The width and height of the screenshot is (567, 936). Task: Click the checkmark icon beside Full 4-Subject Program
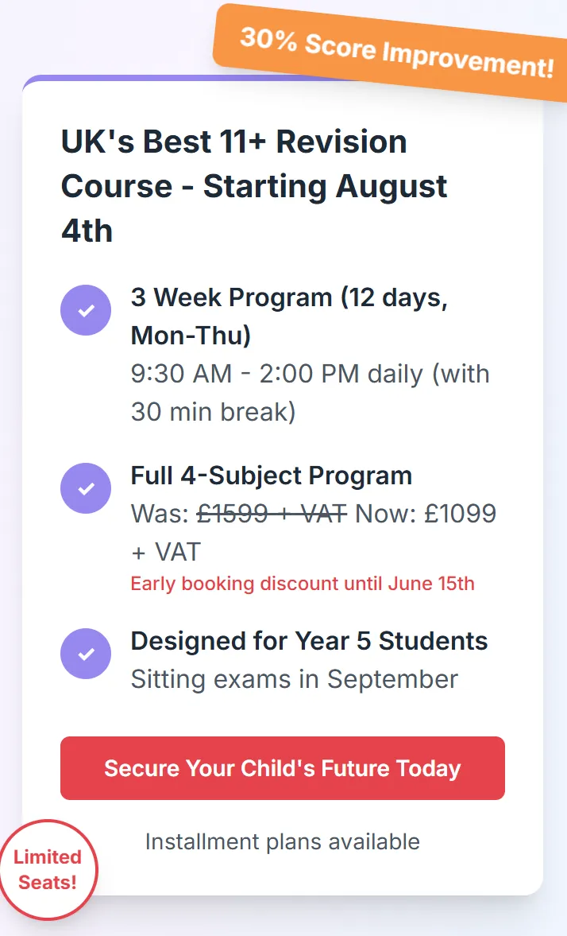click(x=86, y=488)
